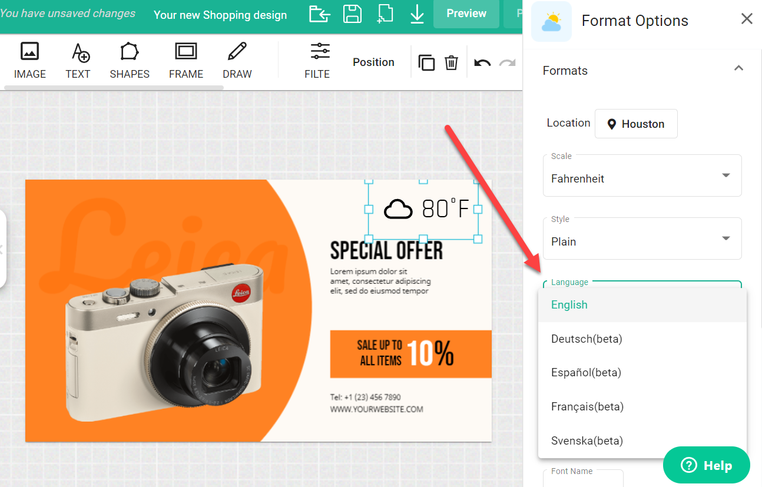This screenshot has width=762, height=487.
Task: Select the 10% sale text
Action: 430,353
